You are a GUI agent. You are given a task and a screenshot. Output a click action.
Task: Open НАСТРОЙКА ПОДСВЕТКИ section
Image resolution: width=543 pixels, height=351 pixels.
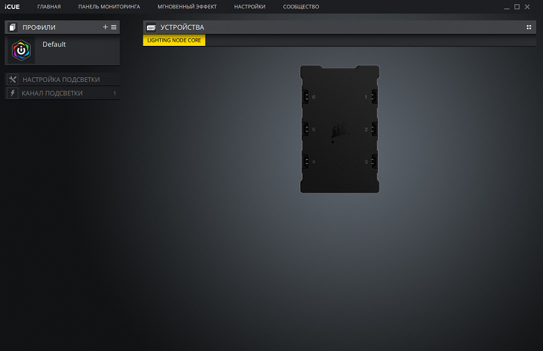pyautogui.click(x=63, y=79)
